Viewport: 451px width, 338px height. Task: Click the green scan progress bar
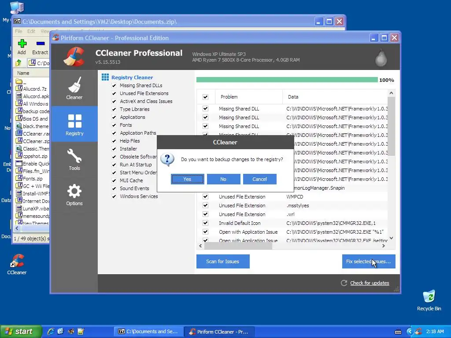coord(287,80)
